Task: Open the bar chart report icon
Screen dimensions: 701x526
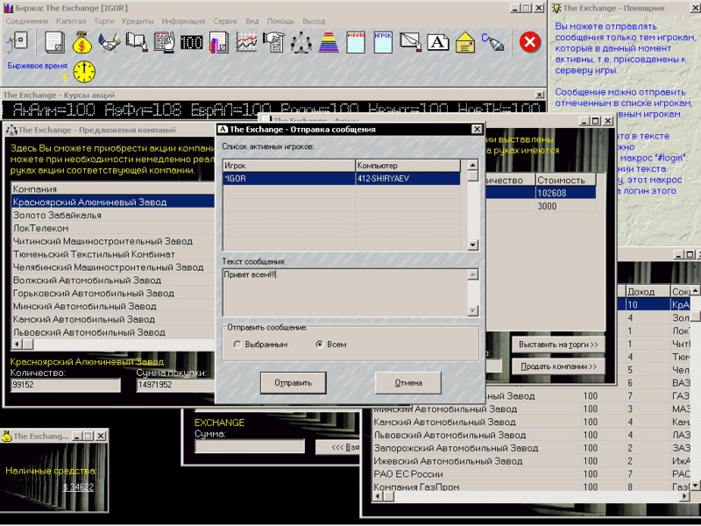Action: pyautogui.click(x=218, y=42)
